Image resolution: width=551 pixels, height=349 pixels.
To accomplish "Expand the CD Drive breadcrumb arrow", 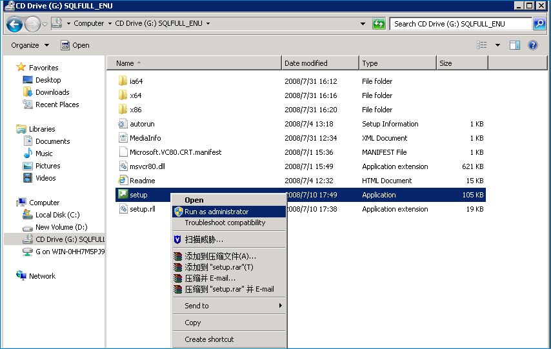I will pos(208,24).
